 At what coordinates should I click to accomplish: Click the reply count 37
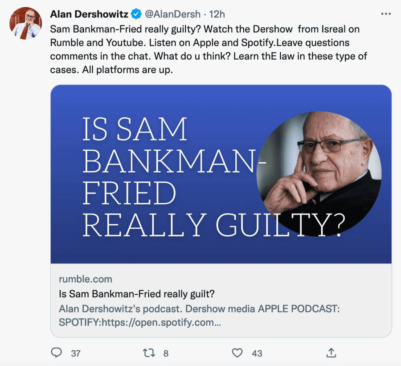[x=76, y=354]
